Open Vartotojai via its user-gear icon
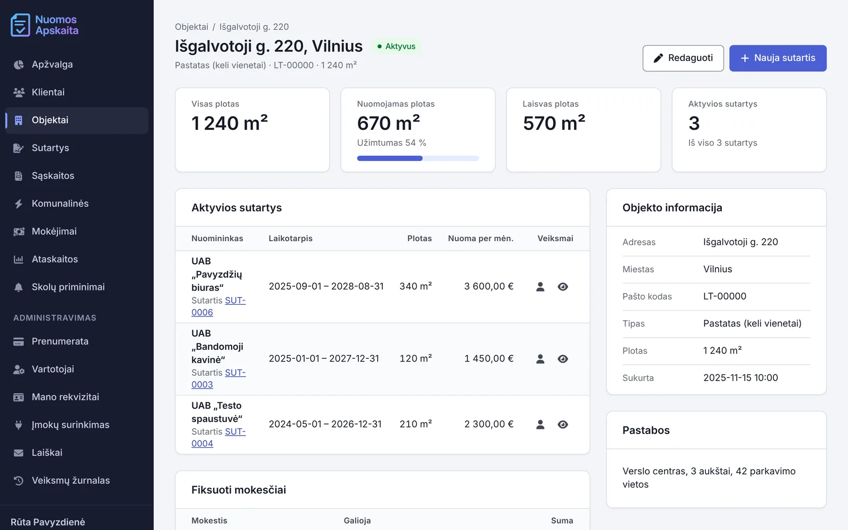 (19, 369)
